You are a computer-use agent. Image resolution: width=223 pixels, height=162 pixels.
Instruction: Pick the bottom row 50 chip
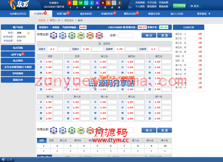(72, 130)
